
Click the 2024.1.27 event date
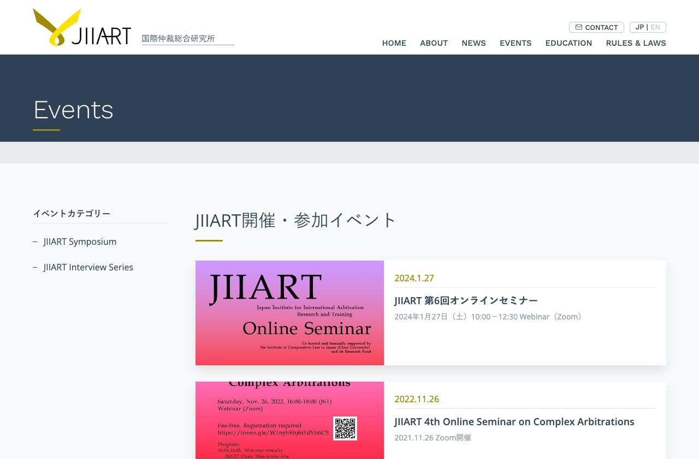click(414, 278)
